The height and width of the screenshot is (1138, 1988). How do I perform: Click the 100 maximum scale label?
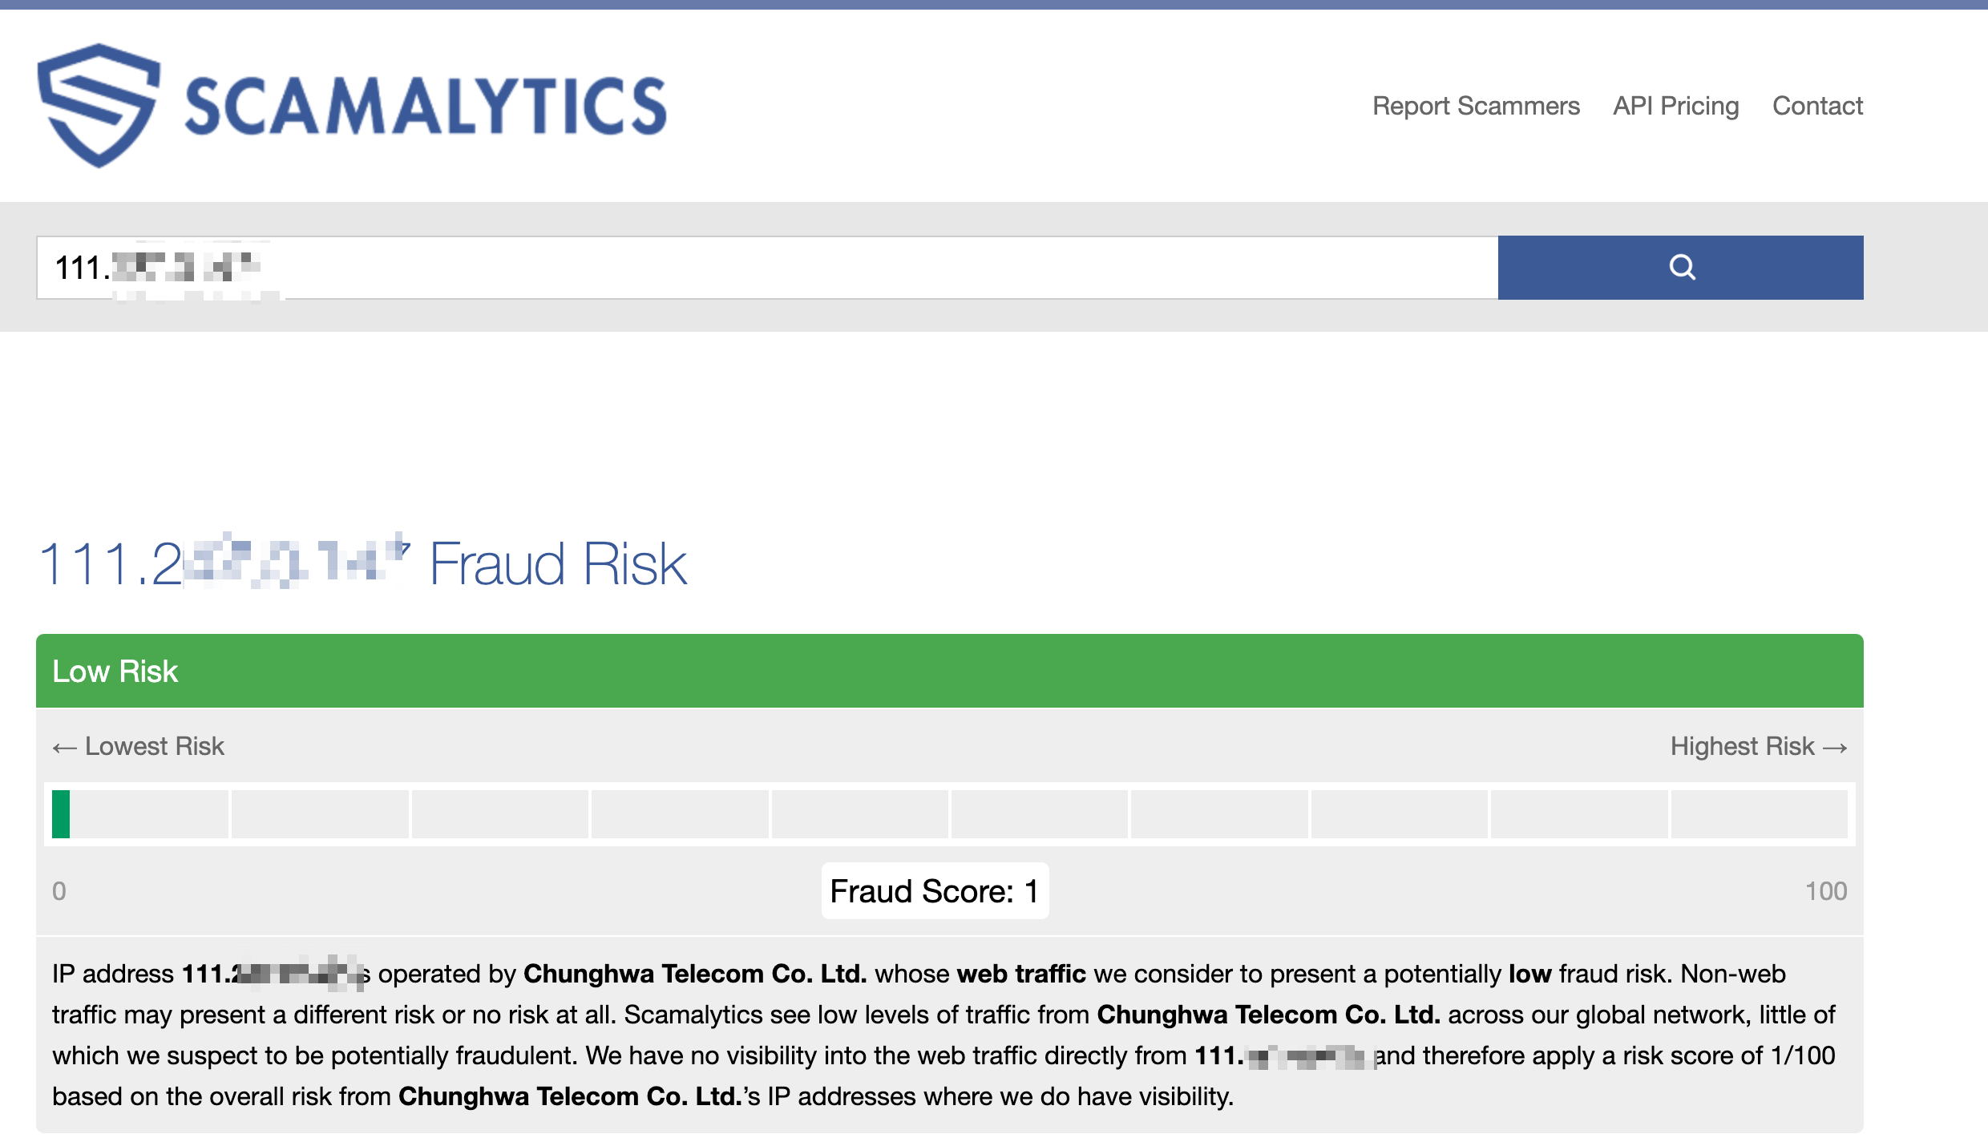click(1825, 891)
